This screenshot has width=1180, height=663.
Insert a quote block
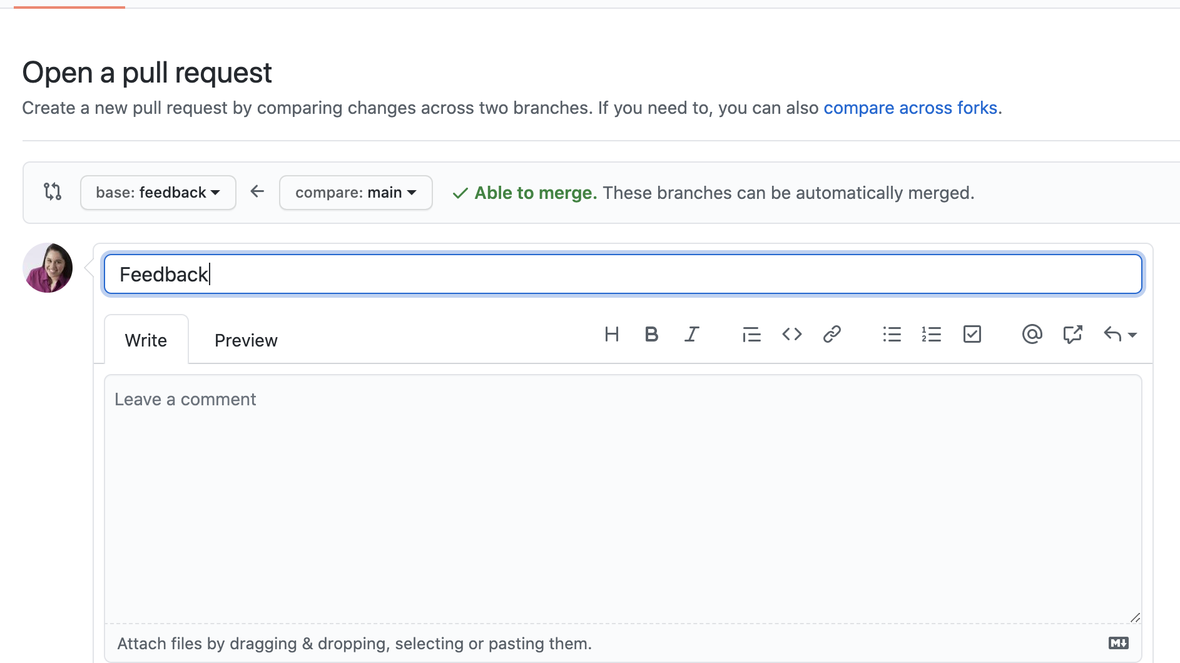(751, 334)
